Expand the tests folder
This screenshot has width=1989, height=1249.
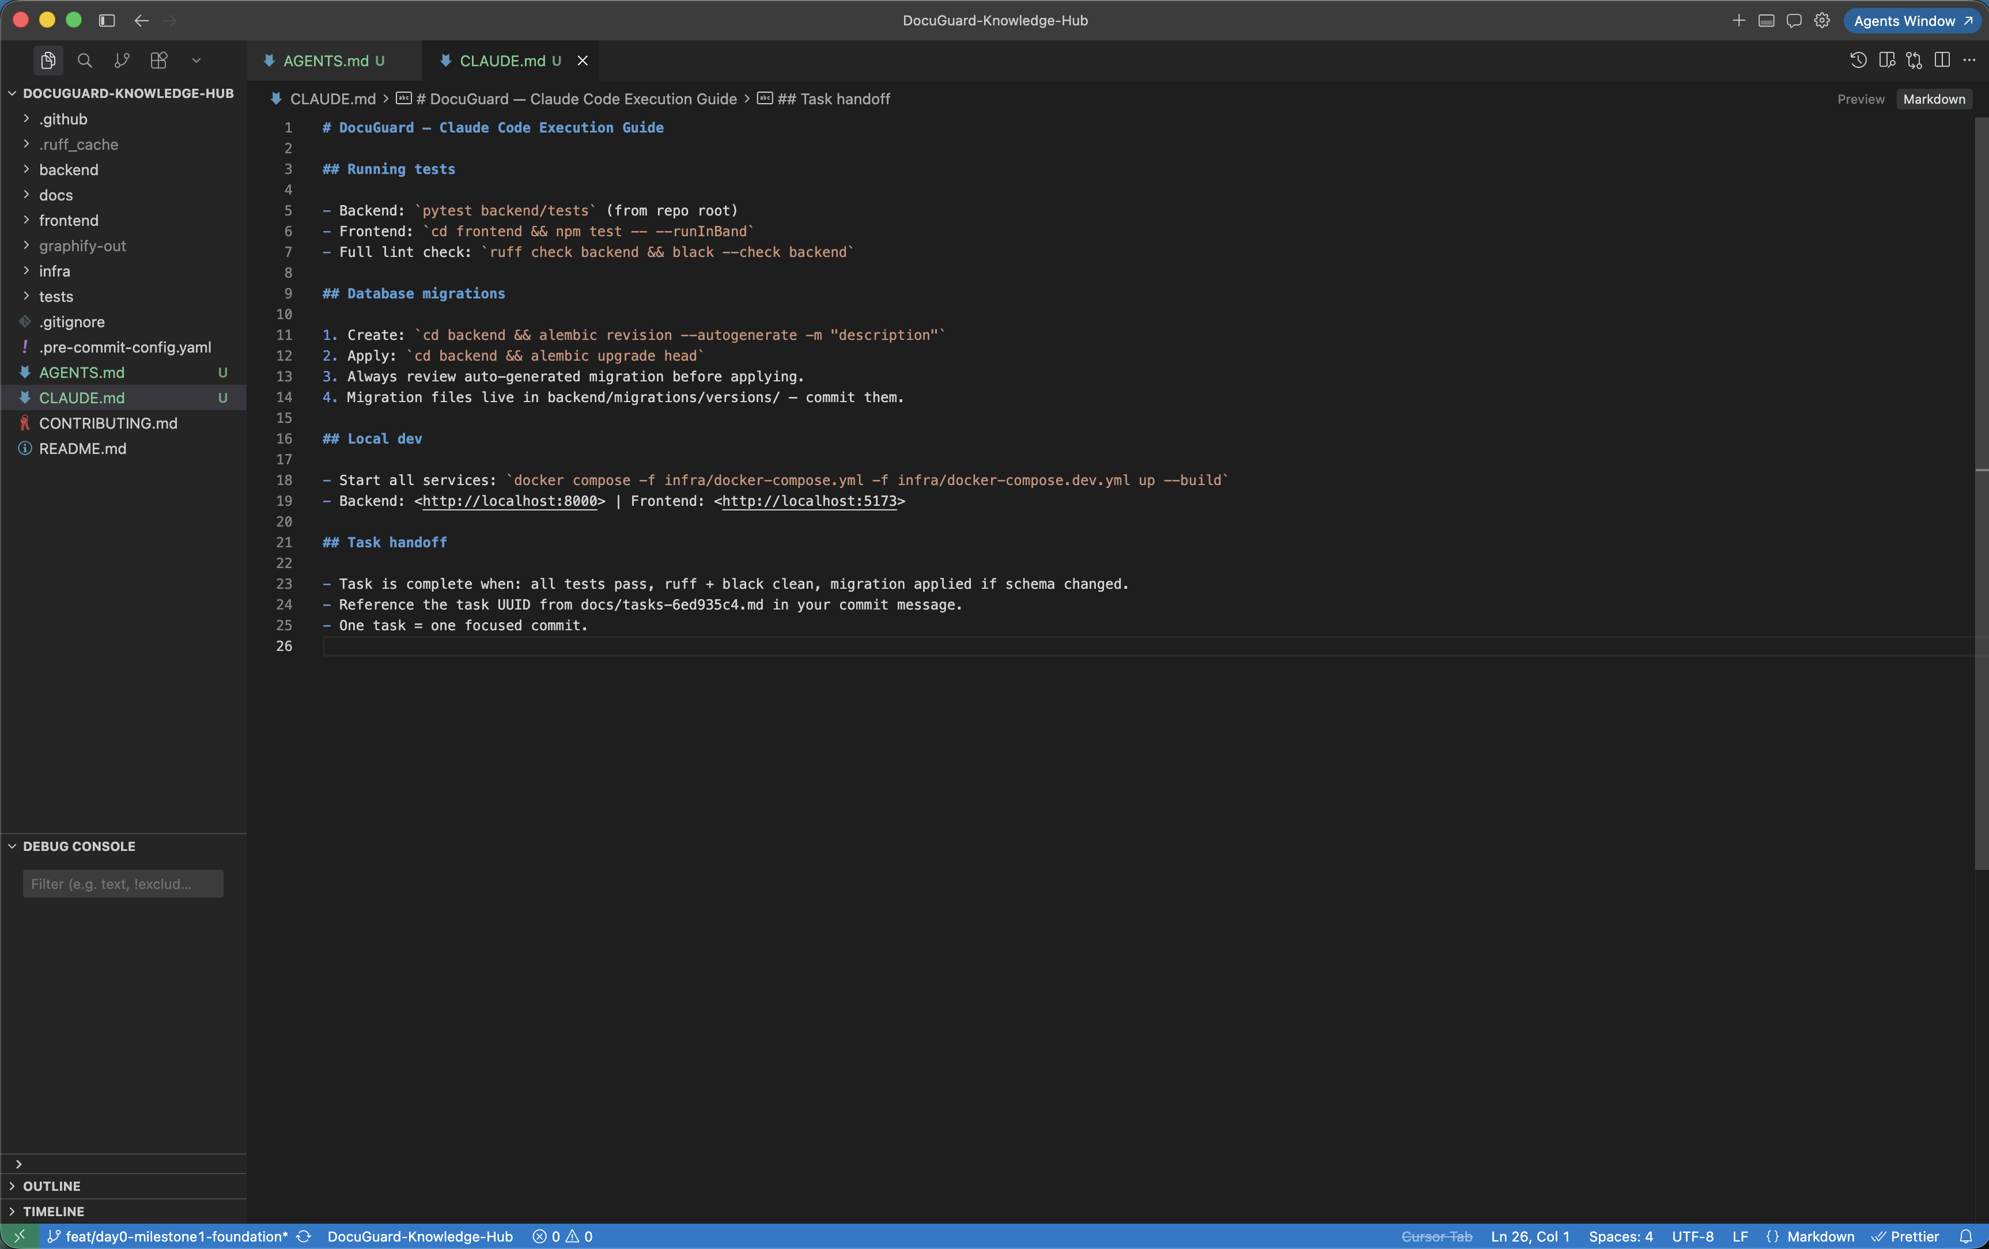tap(123, 297)
